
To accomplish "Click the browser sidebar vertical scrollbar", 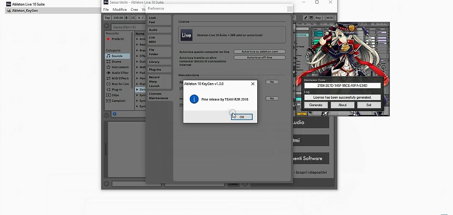I will tap(133, 60).
